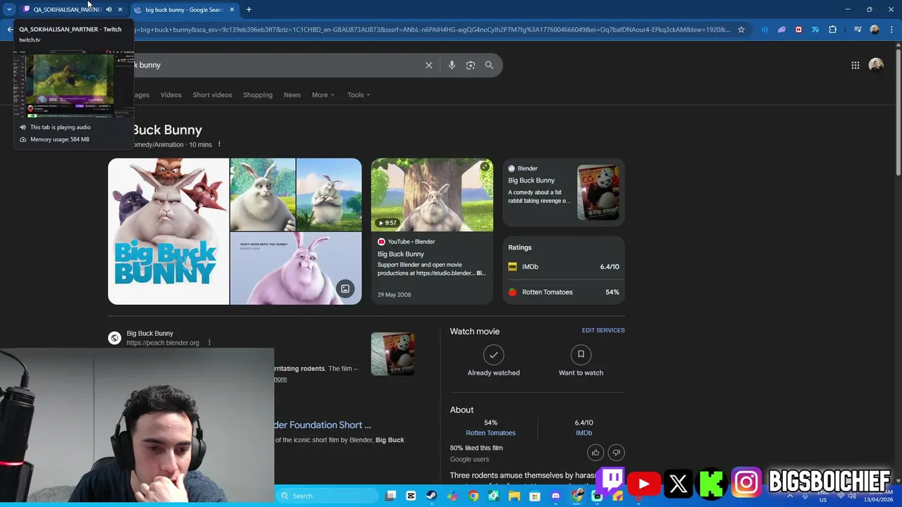The image size is (902, 507).
Task: Dislike the film with thumbs down
Action: coord(616,453)
